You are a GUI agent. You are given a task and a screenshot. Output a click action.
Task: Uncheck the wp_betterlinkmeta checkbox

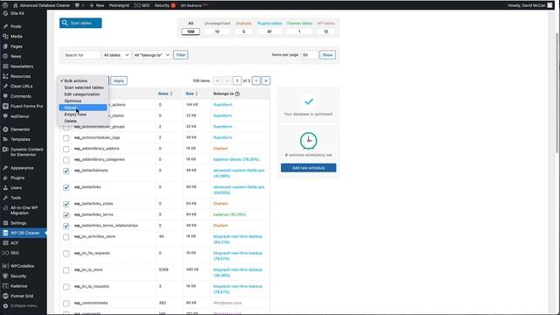[x=66, y=171]
